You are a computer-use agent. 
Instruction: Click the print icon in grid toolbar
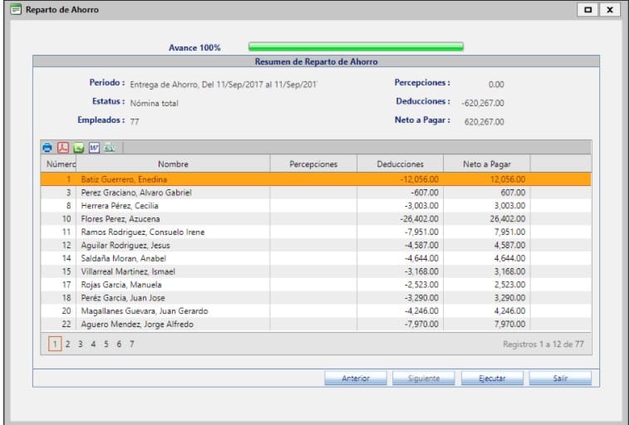pos(47,148)
